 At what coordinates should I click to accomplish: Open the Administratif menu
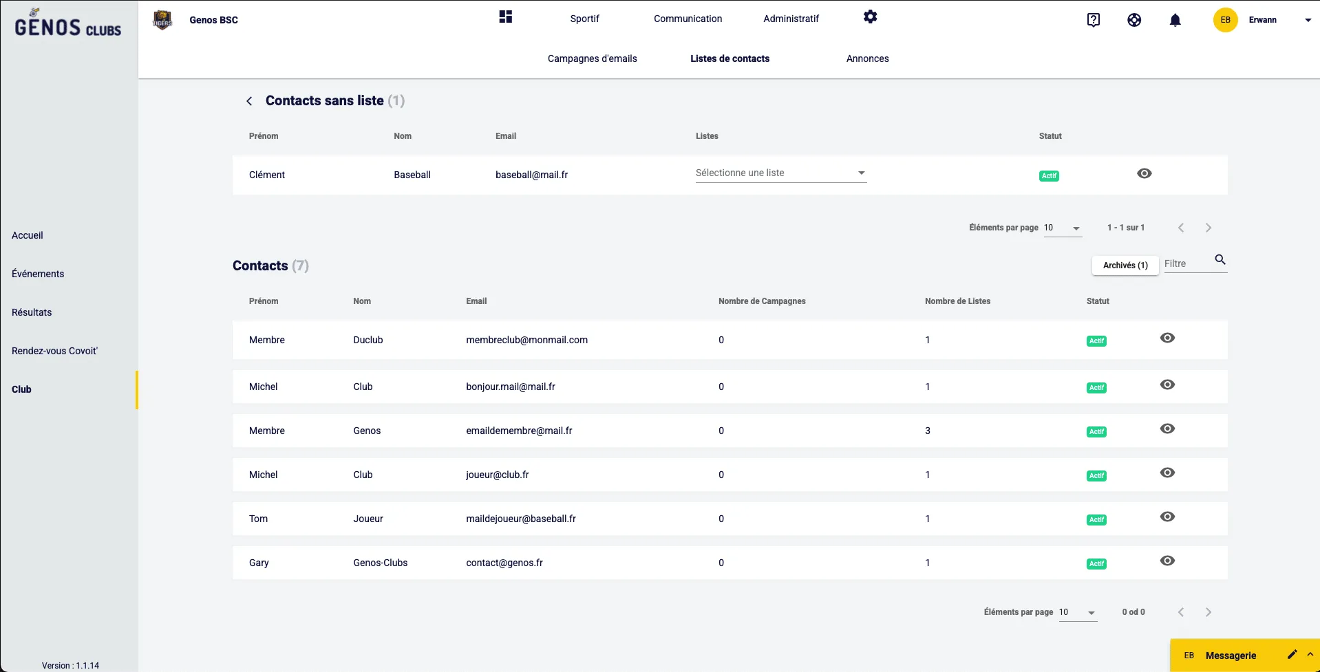791,19
